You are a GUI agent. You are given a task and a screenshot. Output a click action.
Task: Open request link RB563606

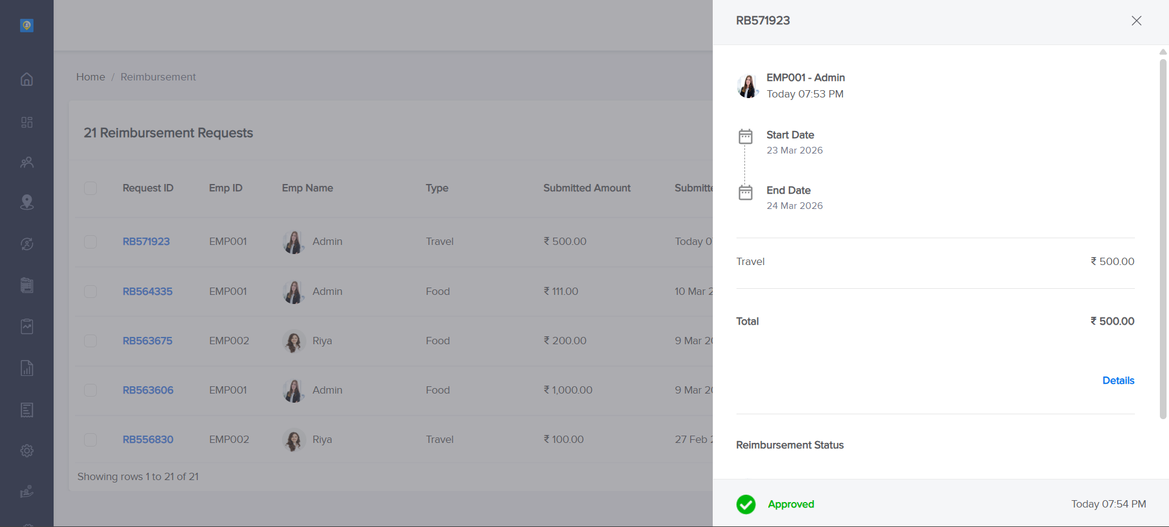pos(148,390)
